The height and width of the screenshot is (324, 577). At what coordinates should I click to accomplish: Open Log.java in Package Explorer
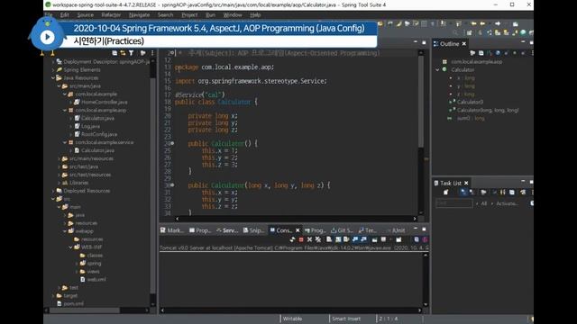click(x=90, y=126)
